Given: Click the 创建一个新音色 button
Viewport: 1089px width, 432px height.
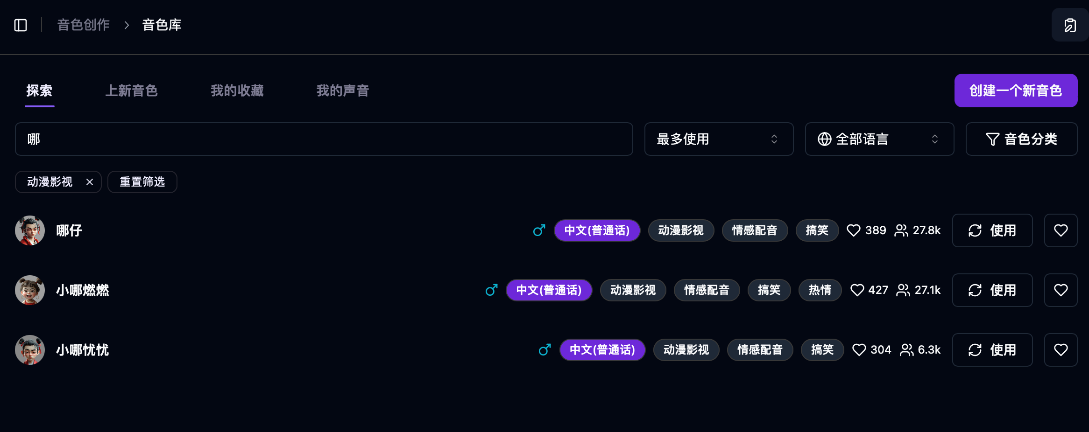Looking at the screenshot, I should pyautogui.click(x=1016, y=90).
